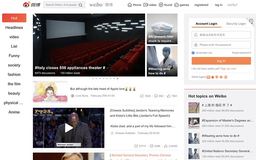Open the Home nav item
Viewport: 256px width, 160px height.
tap(134, 5)
